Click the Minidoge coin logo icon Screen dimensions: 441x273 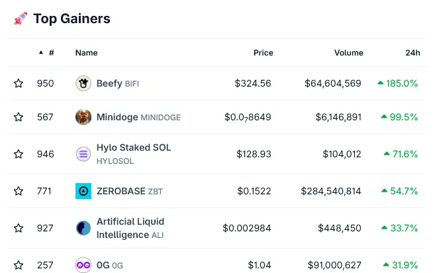(83, 117)
